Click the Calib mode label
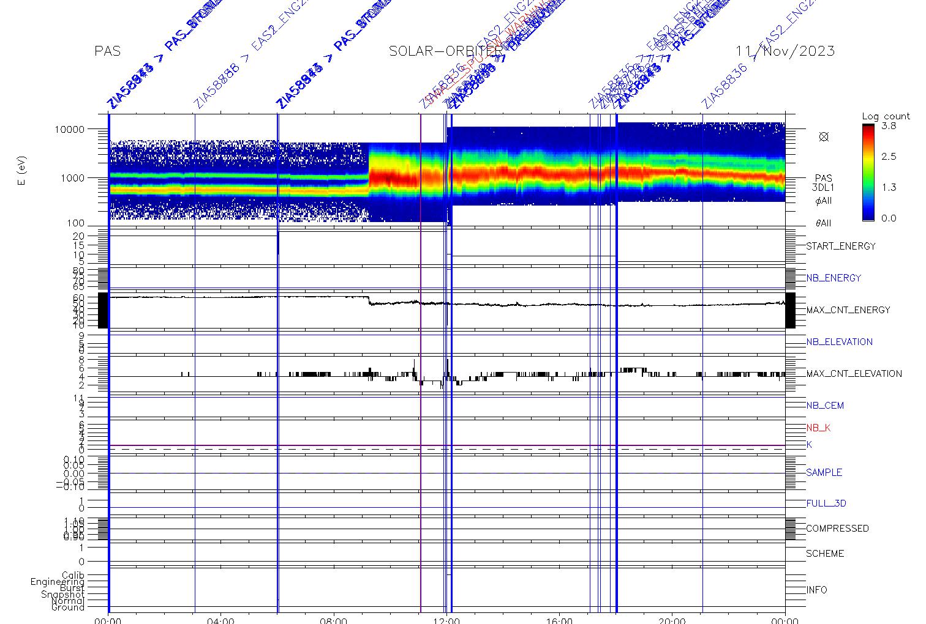Screen dimensions: 926x624 click(x=73, y=576)
